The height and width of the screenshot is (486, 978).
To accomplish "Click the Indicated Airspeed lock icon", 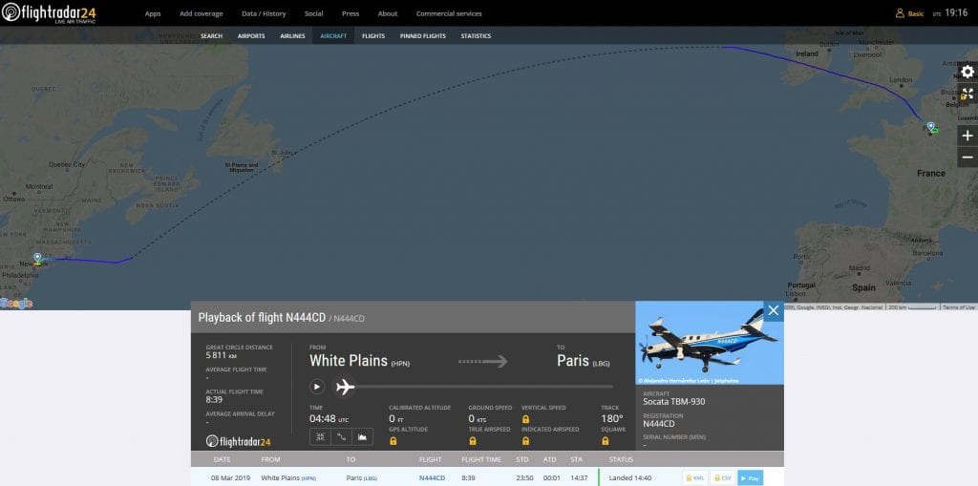I will tap(526, 441).
